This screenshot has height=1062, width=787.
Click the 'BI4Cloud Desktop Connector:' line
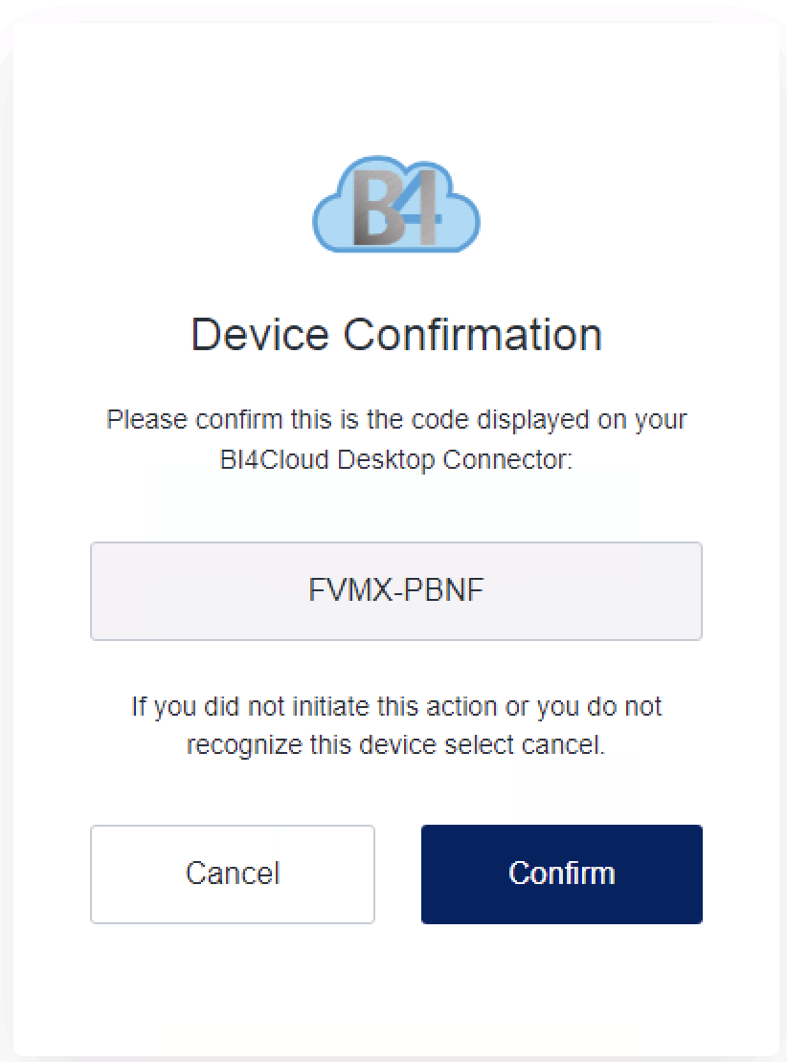[396, 460]
